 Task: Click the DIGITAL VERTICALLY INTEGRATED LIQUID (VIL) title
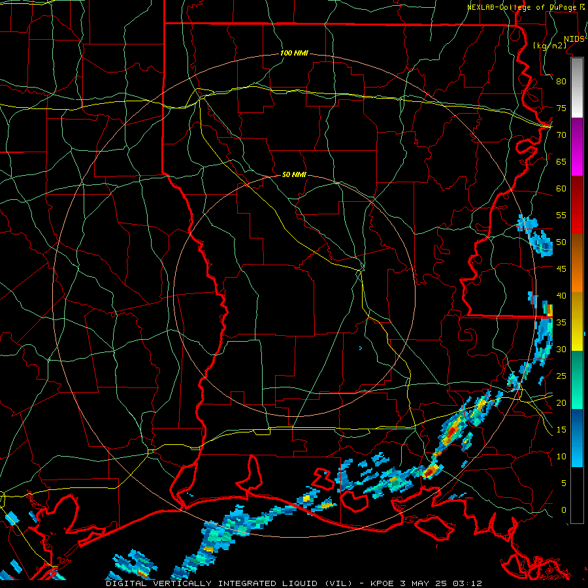pyautogui.click(x=230, y=583)
